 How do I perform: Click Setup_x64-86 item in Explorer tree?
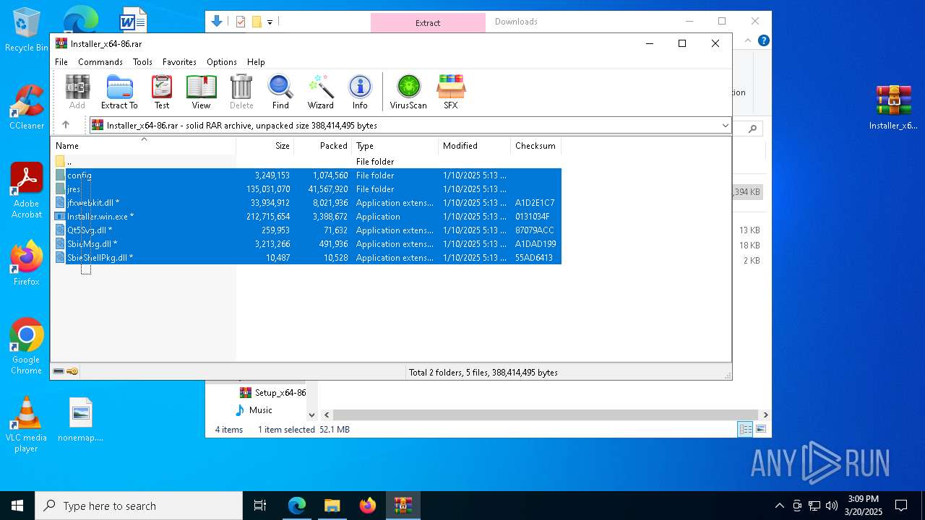point(272,393)
